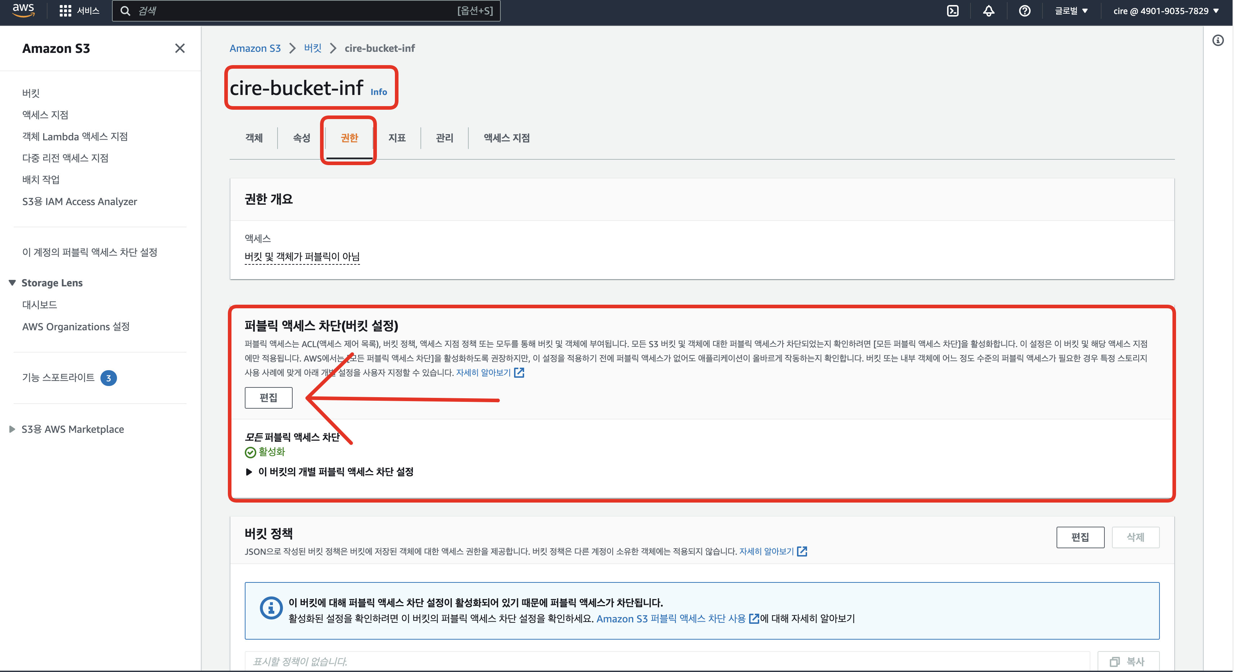This screenshot has height=672, width=1234.
Task: Open the notifications bell icon
Action: (989, 10)
